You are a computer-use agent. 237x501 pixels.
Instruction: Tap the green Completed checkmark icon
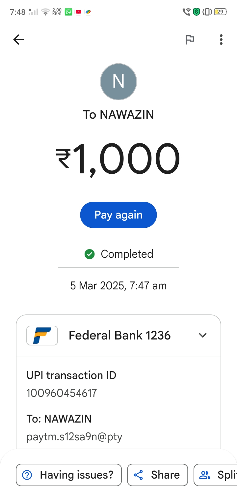click(x=90, y=254)
